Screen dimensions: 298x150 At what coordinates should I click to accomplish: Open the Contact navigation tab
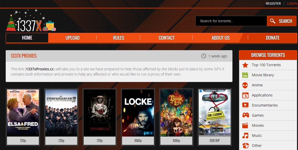coord(166,38)
